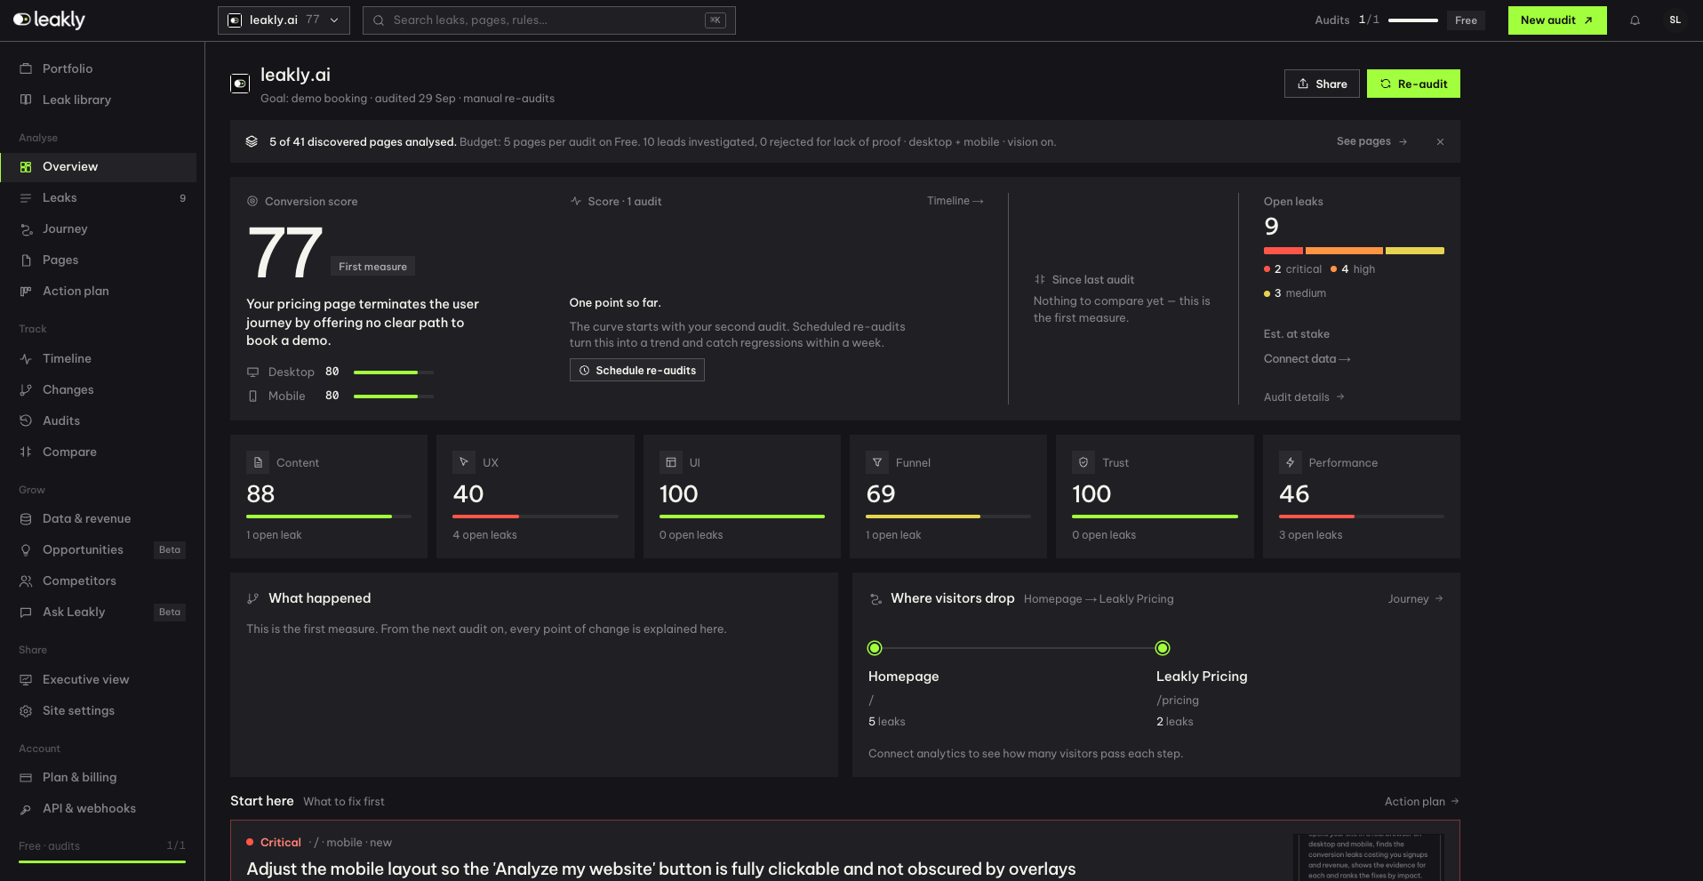The height and width of the screenshot is (881, 1703).
Task: Go to Leaks in the sidebar
Action: (99, 197)
